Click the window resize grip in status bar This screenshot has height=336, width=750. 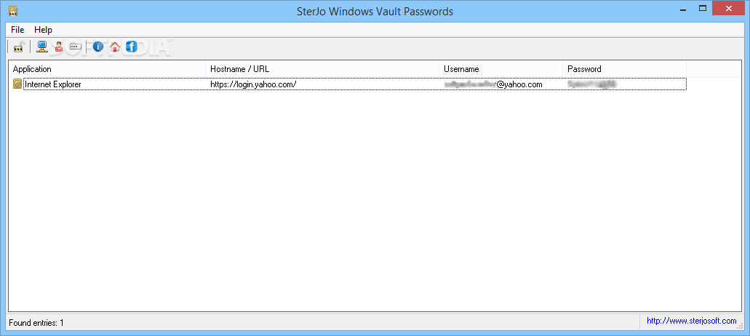[x=741, y=326]
